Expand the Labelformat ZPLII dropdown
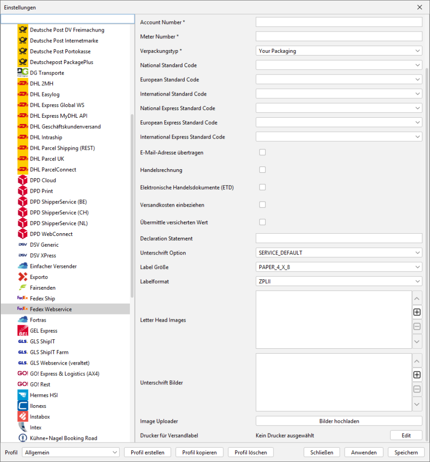 tap(339, 282)
